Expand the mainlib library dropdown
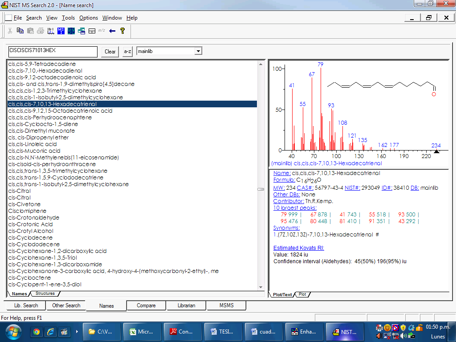 point(198,51)
